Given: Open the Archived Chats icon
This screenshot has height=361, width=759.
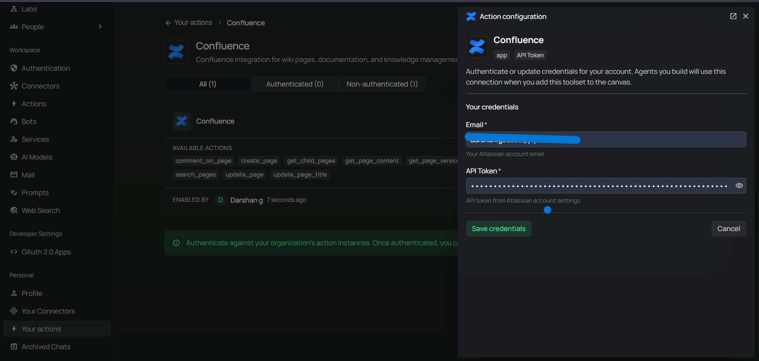Looking at the screenshot, I should 14,346.
